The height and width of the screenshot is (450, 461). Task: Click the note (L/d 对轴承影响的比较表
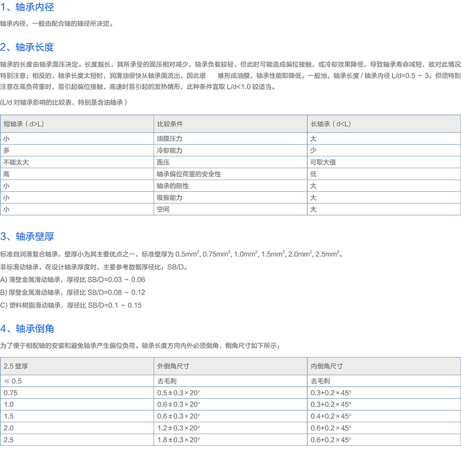(64, 102)
